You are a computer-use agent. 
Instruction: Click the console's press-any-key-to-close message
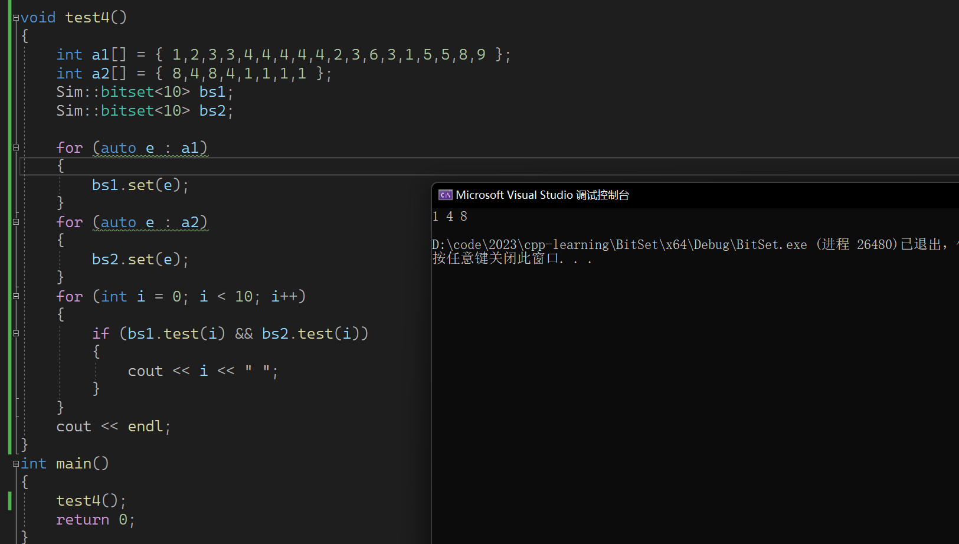pos(512,258)
